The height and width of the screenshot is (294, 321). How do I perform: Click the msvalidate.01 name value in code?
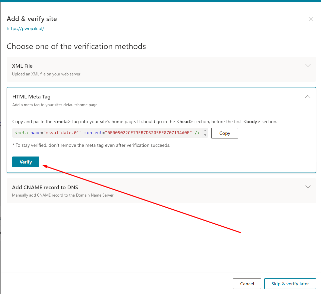pos(62,133)
